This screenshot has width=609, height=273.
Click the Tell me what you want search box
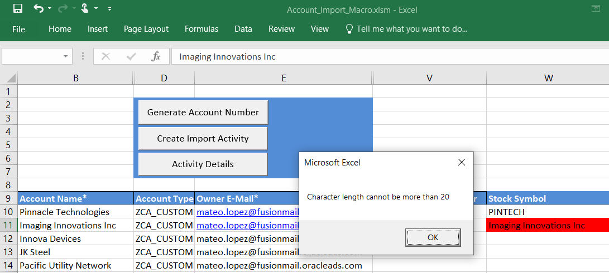tap(411, 29)
